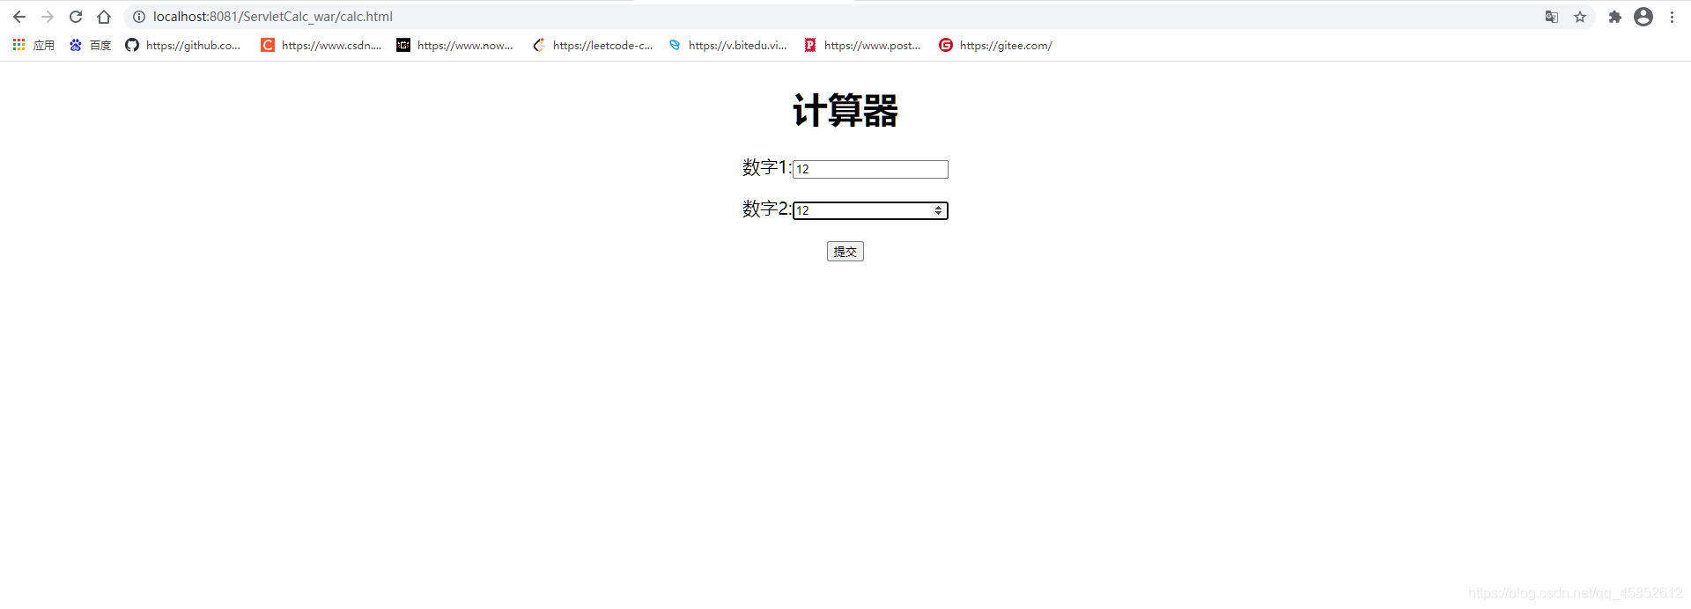Go back with the browser back arrow
This screenshot has width=1691, height=609.
[x=19, y=17]
